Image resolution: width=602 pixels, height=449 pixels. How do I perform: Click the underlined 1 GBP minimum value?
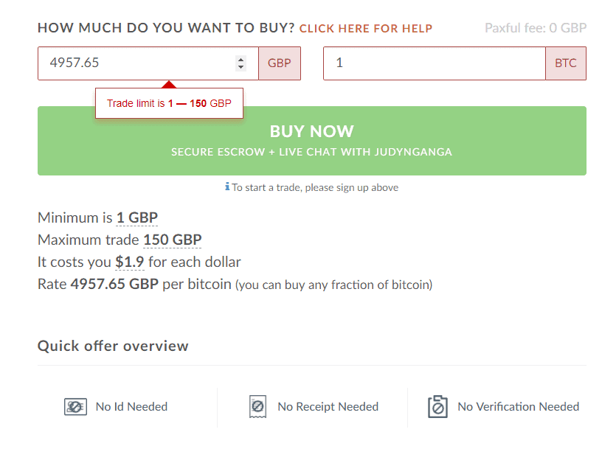tap(137, 217)
